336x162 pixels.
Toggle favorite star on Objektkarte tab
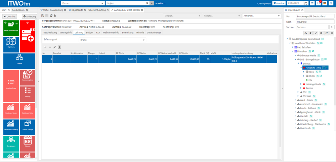coord(70,10)
